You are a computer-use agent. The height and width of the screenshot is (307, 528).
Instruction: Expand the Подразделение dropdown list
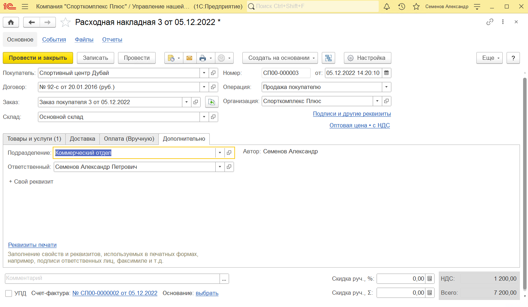point(220,153)
